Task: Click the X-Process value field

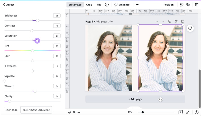Action: pyautogui.click(x=57, y=66)
